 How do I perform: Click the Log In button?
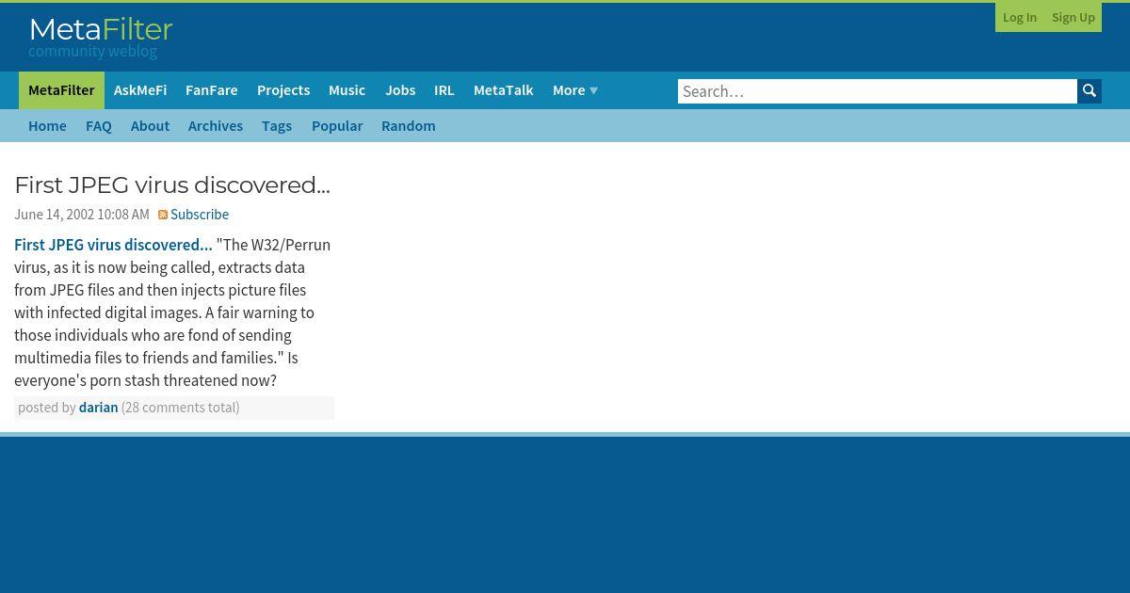(1020, 17)
